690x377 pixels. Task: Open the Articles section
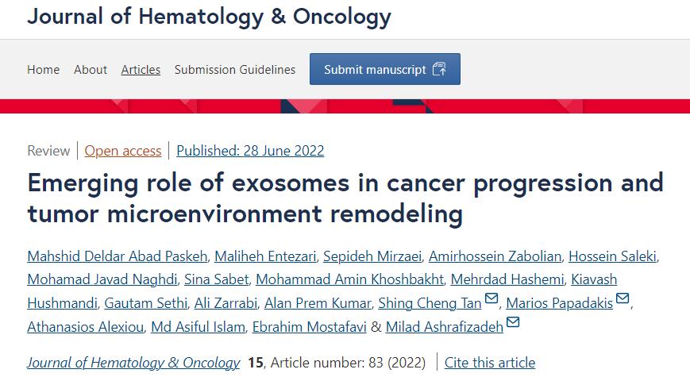(x=141, y=70)
